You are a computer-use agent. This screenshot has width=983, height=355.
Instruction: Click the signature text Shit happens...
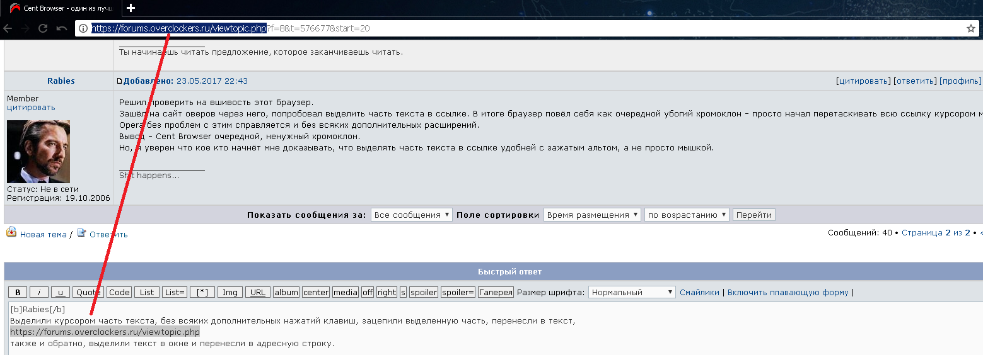tap(149, 175)
